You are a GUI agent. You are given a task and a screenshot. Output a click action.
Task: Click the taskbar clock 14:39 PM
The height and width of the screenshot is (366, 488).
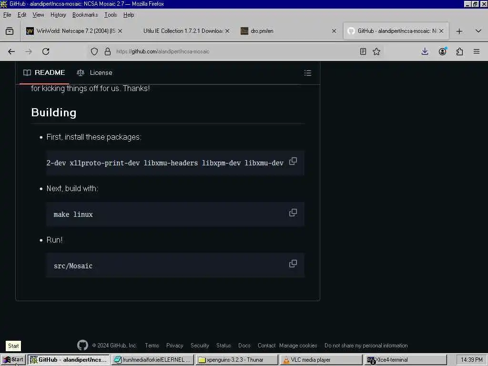pyautogui.click(x=471, y=360)
